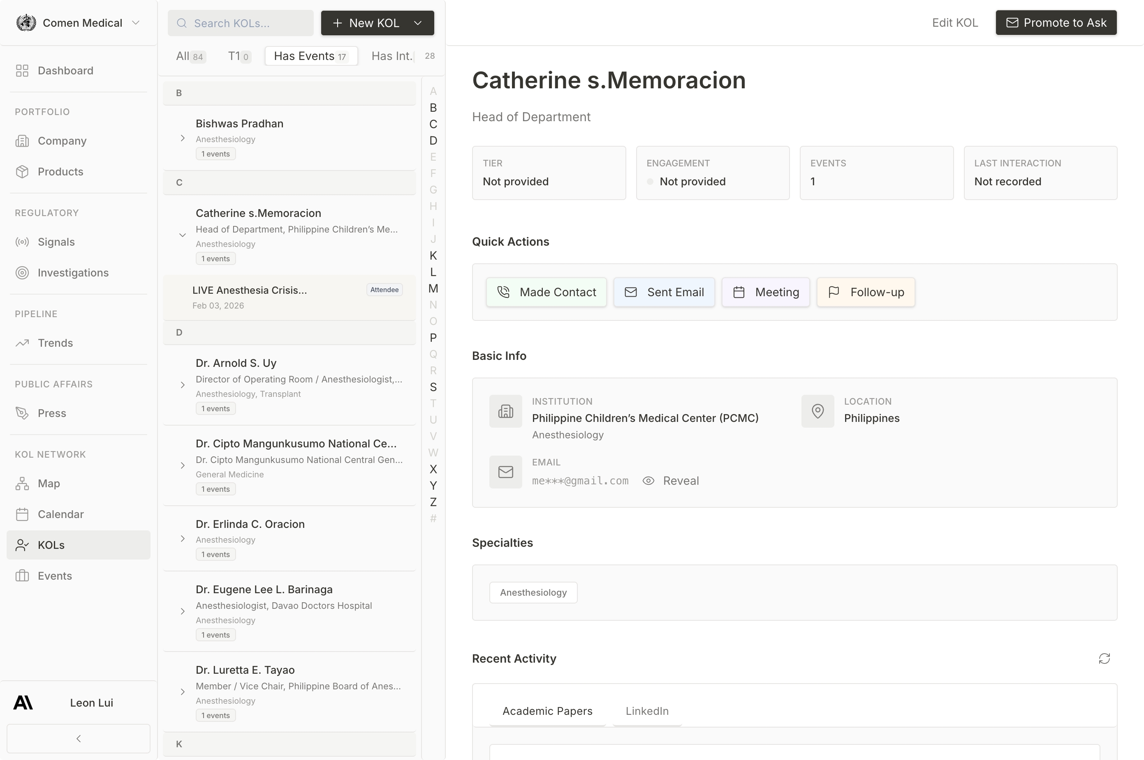Click the Promote to Ask button

(x=1056, y=23)
